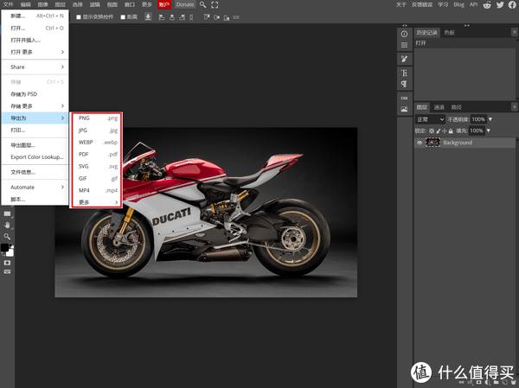Expand the 存储 更多 submenu
Viewport: 519px width, 388px height.
click(x=35, y=105)
